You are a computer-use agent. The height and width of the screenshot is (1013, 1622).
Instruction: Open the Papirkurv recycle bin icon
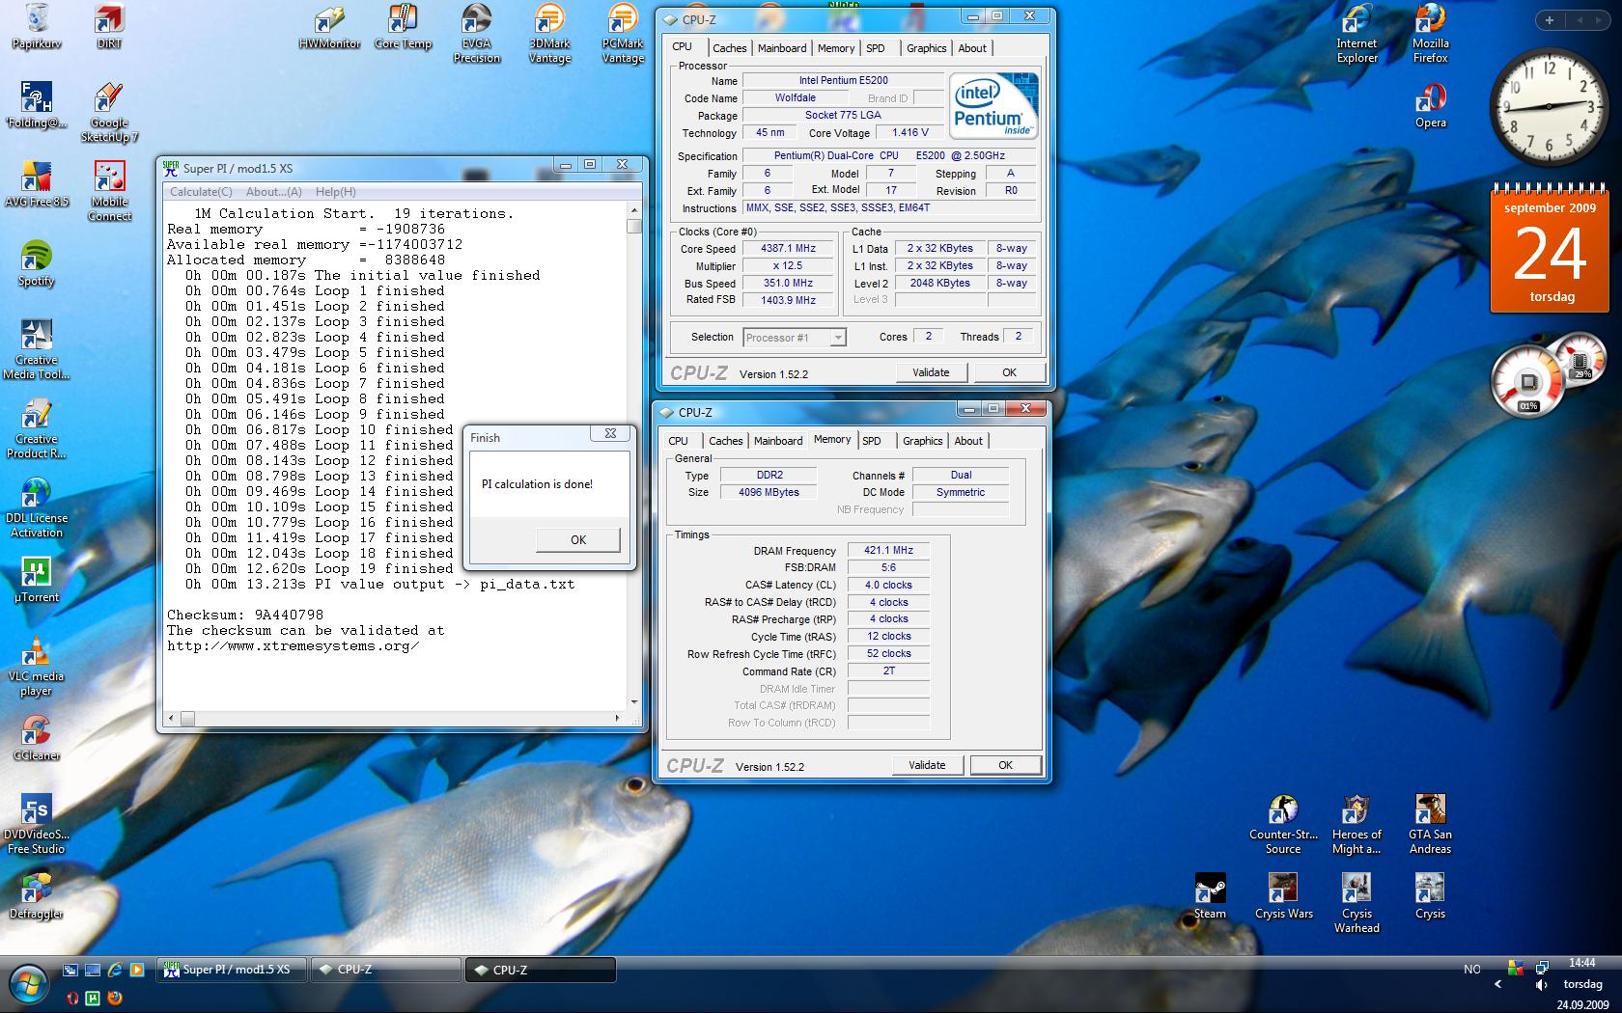coord(37,27)
